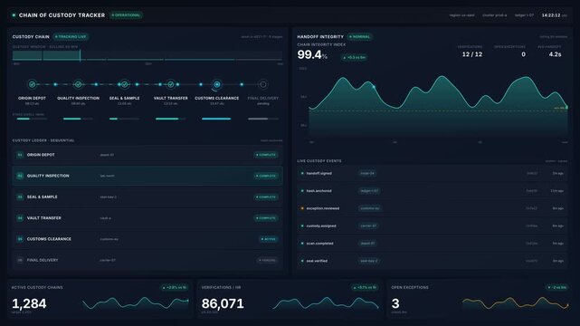Image resolution: width=580 pixels, height=326 pixels.
Task: Click the open exceptions count of 3
Action: [x=395, y=303]
